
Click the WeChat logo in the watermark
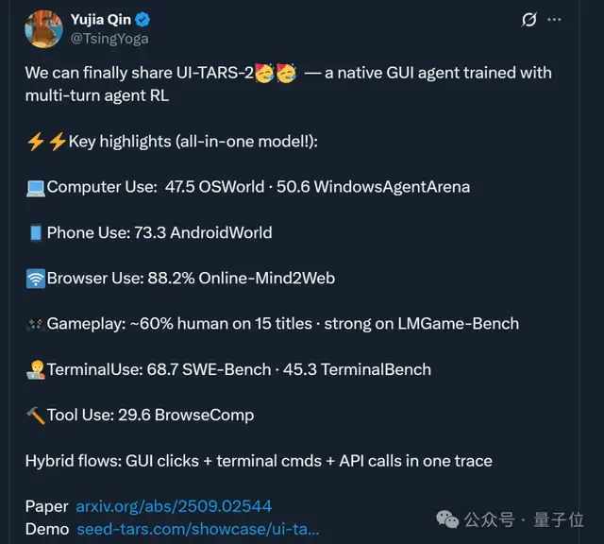[x=446, y=519]
